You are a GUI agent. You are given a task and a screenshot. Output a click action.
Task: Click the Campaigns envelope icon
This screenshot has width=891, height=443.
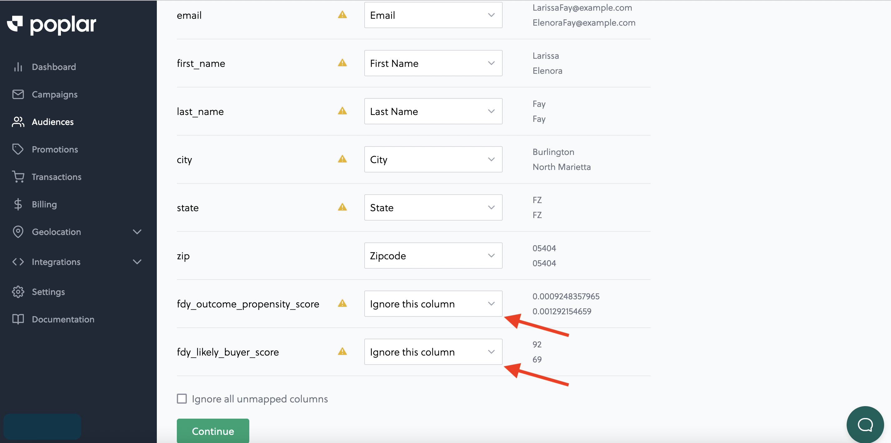(18, 94)
